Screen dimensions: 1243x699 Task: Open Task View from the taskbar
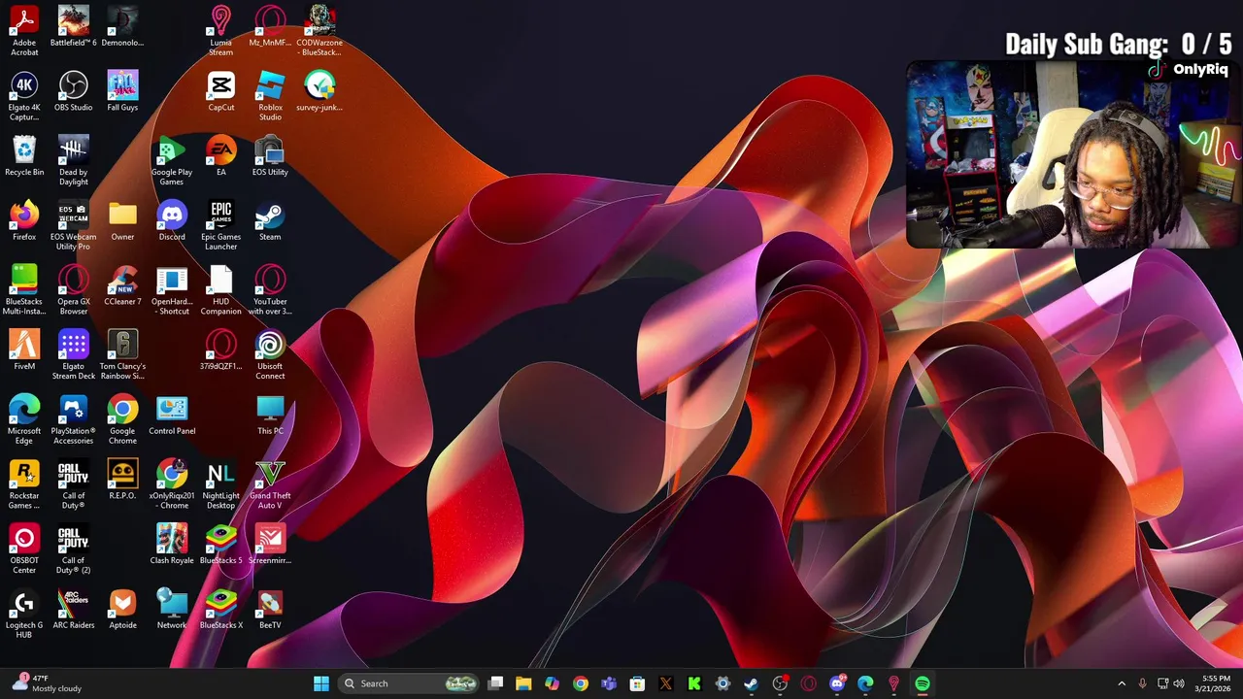coord(495,683)
